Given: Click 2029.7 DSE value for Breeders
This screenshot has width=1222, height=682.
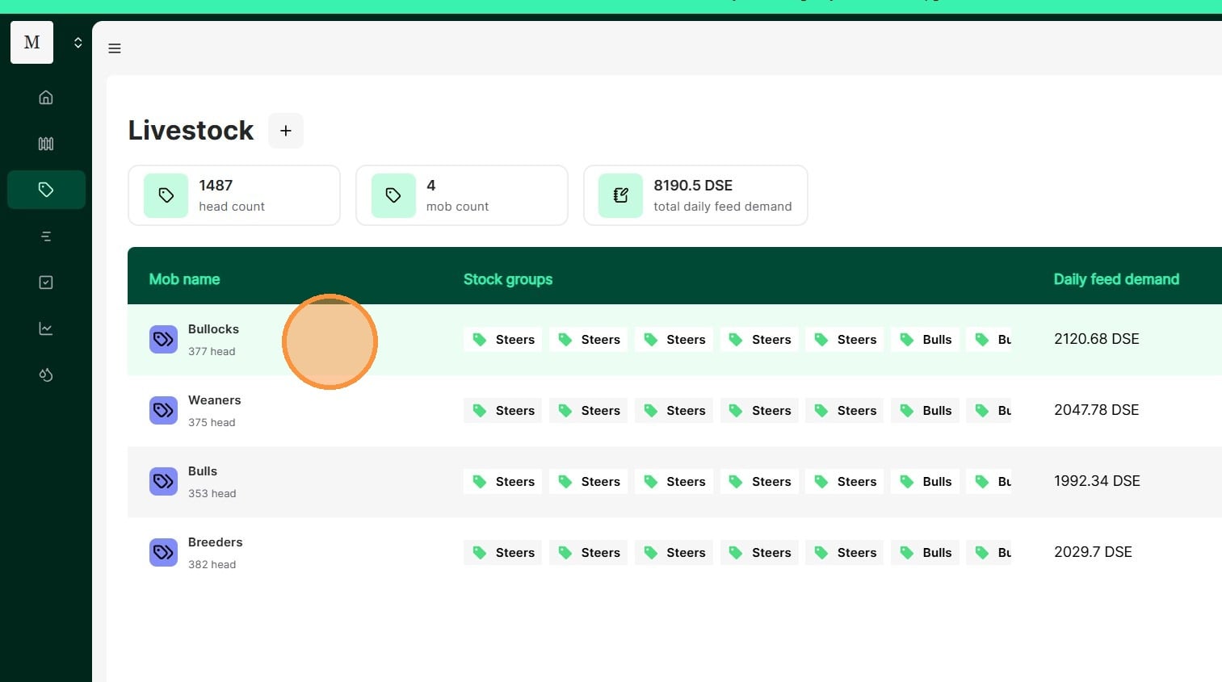Looking at the screenshot, I should (1093, 552).
